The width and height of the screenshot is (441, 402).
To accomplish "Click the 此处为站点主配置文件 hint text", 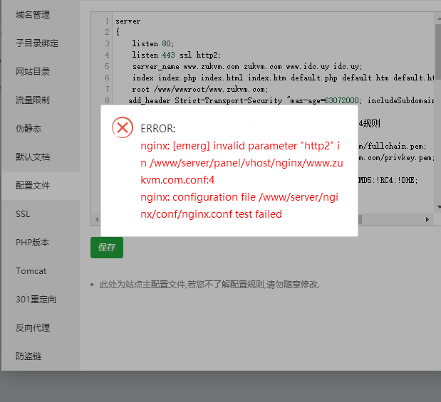I will click(209, 285).
